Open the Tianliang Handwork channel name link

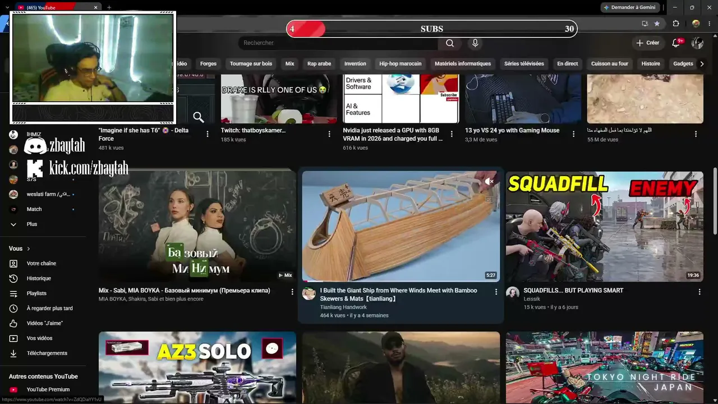coord(343,307)
